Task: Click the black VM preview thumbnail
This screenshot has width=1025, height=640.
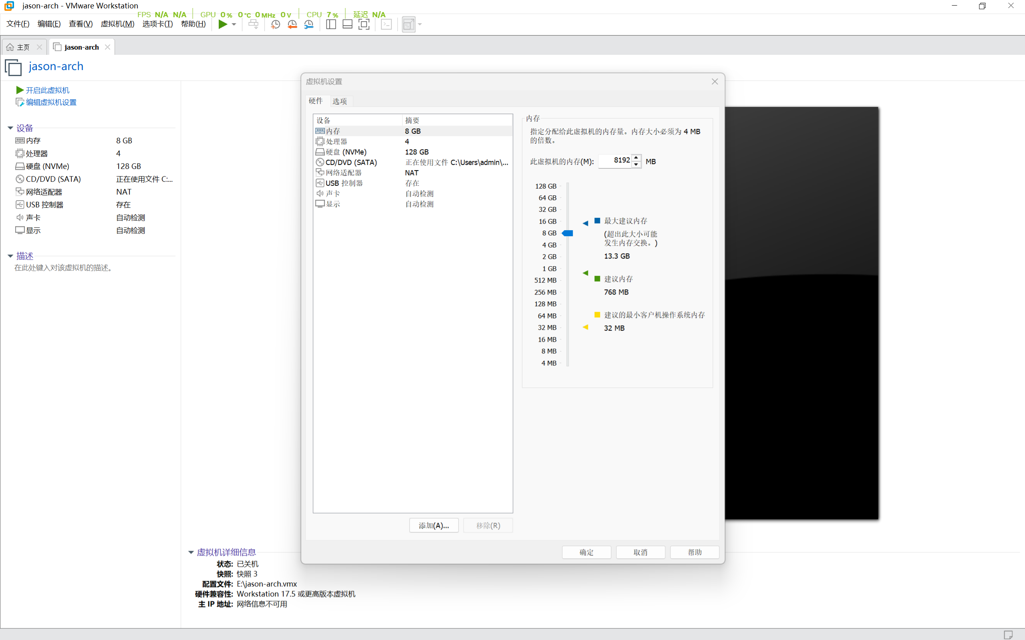Action: click(x=802, y=313)
